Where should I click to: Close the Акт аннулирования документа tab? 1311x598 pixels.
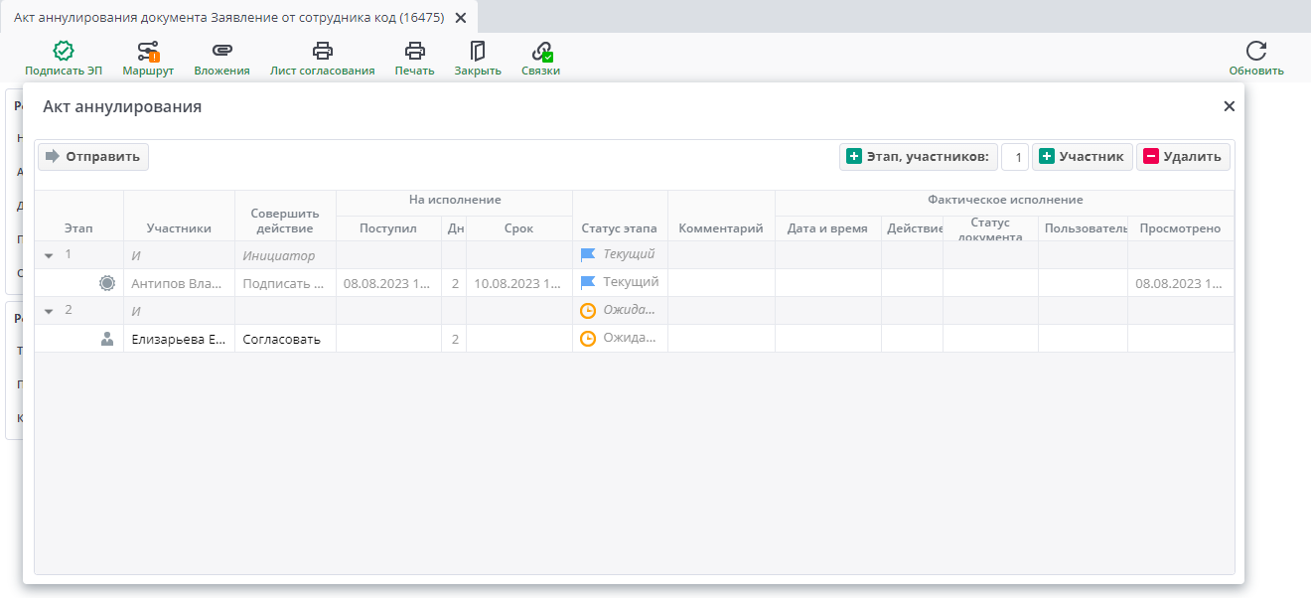point(460,18)
